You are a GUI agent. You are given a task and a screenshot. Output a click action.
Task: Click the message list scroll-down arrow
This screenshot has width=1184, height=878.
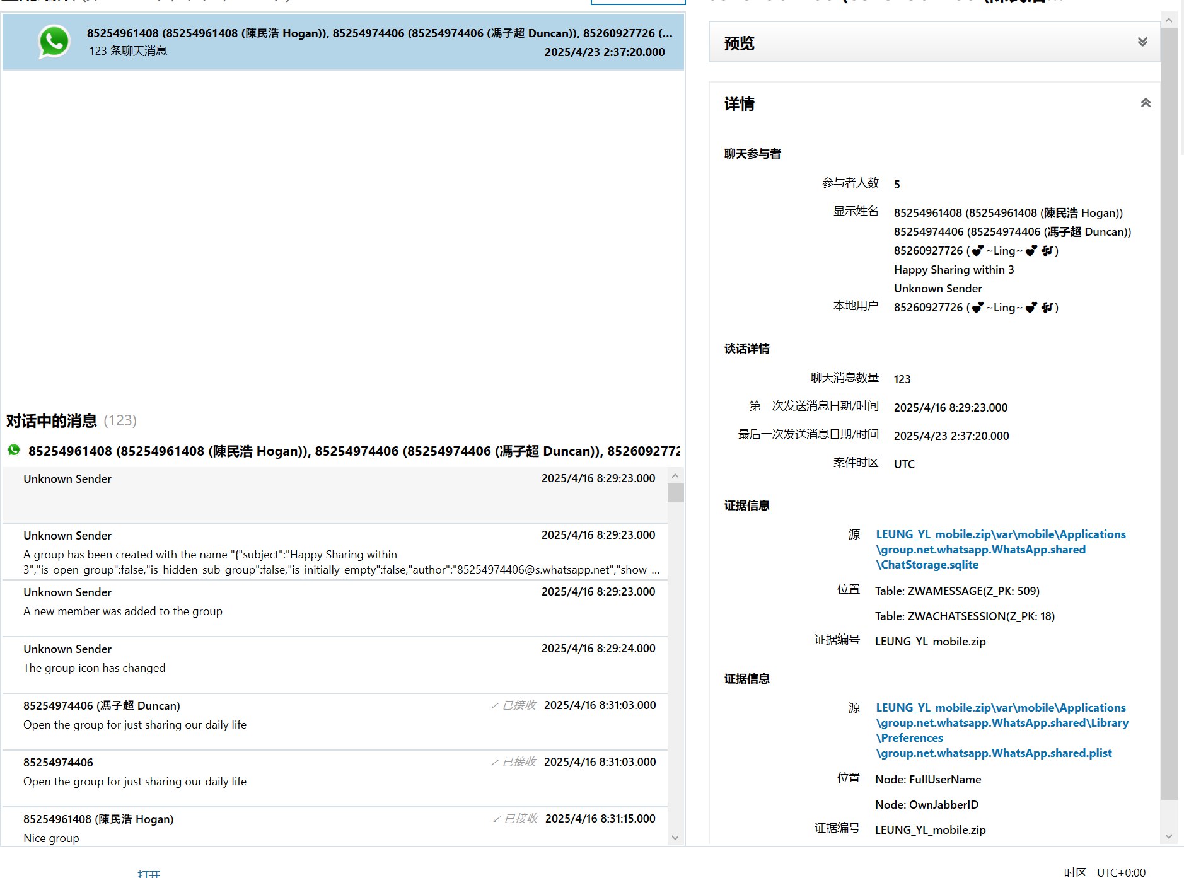675,838
